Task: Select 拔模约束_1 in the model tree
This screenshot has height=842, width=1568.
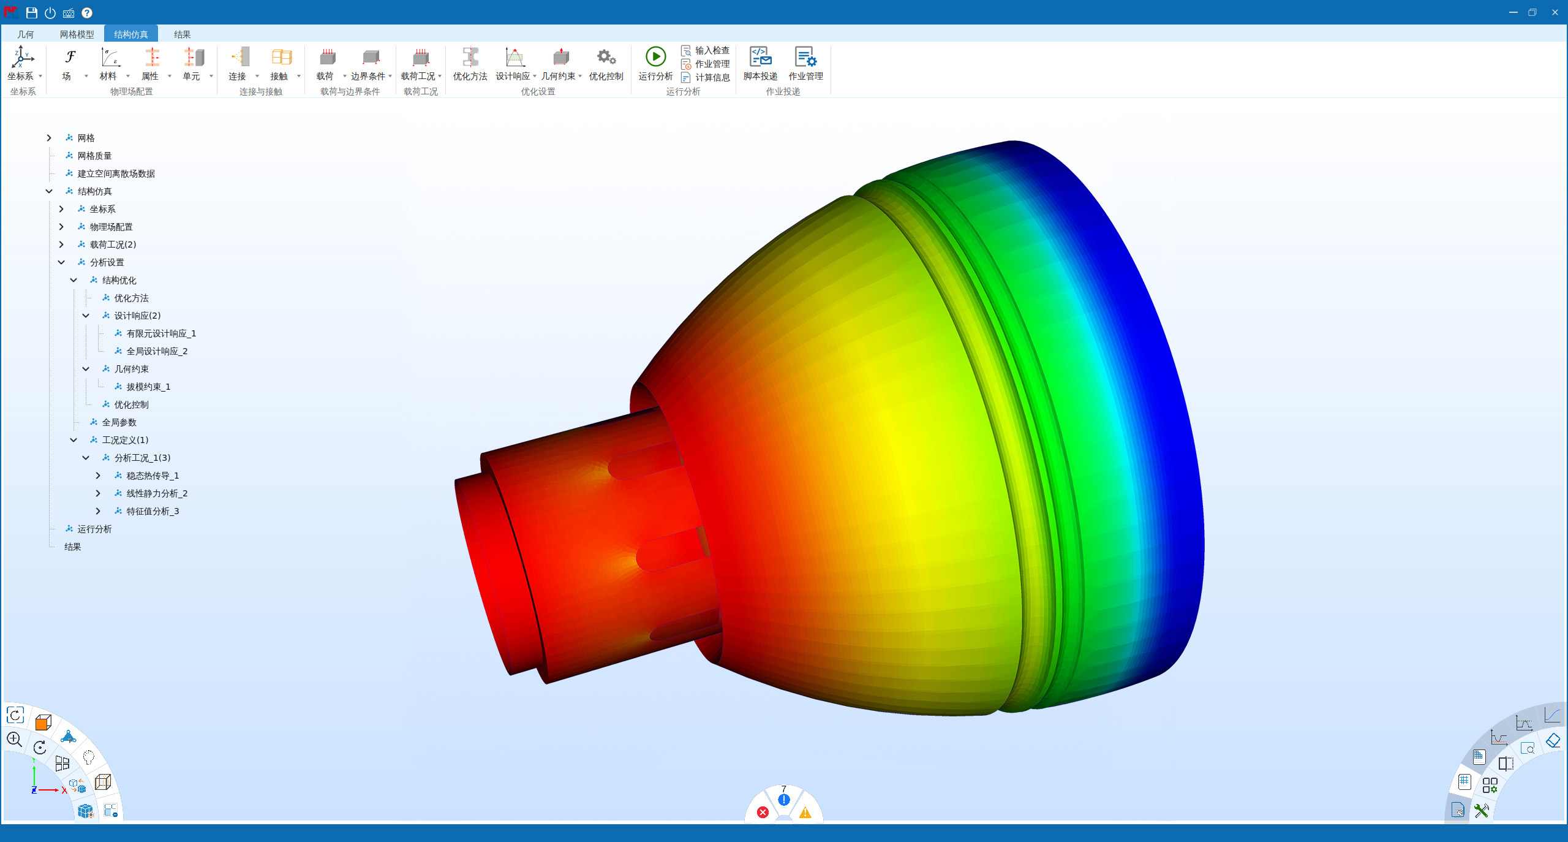Action: coord(148,387)
